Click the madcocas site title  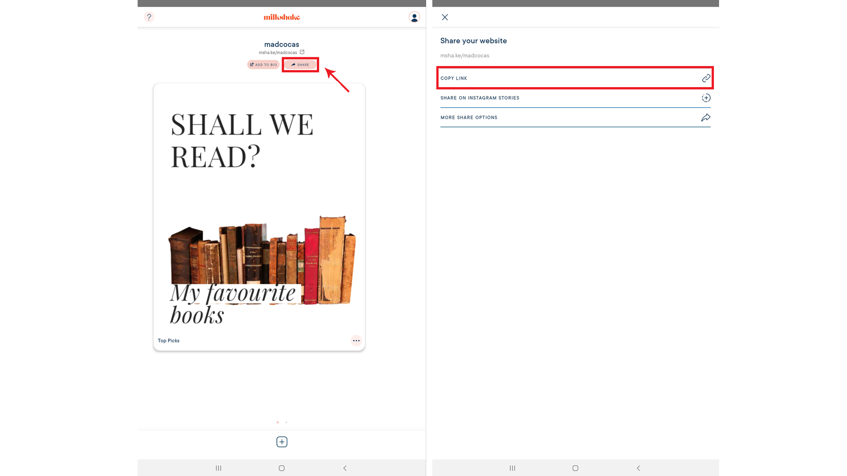[281, 44]
